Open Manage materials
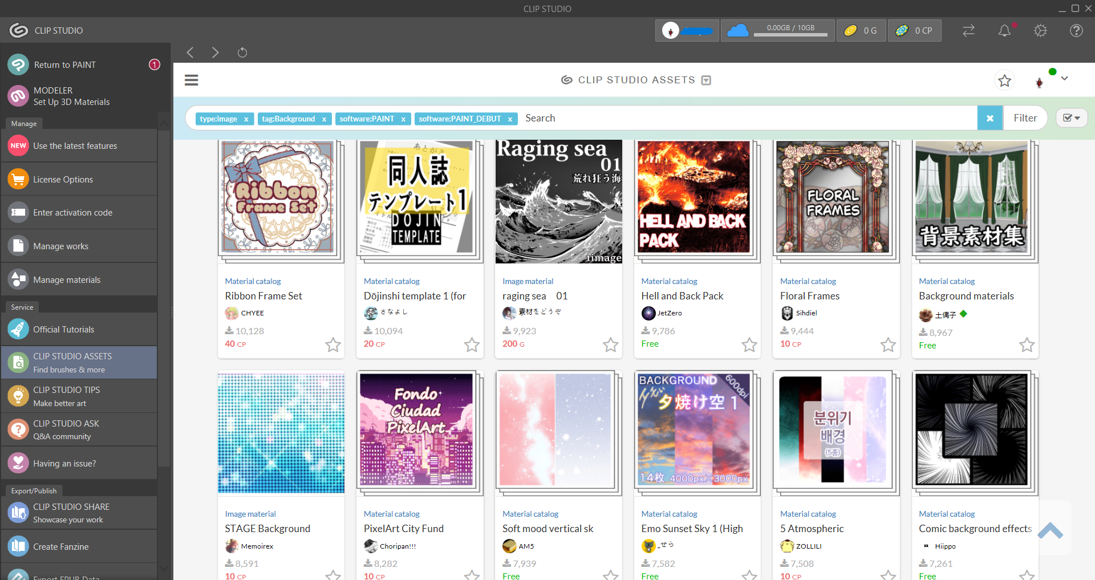Screen dimensions: 1095x580 (79, 279)
